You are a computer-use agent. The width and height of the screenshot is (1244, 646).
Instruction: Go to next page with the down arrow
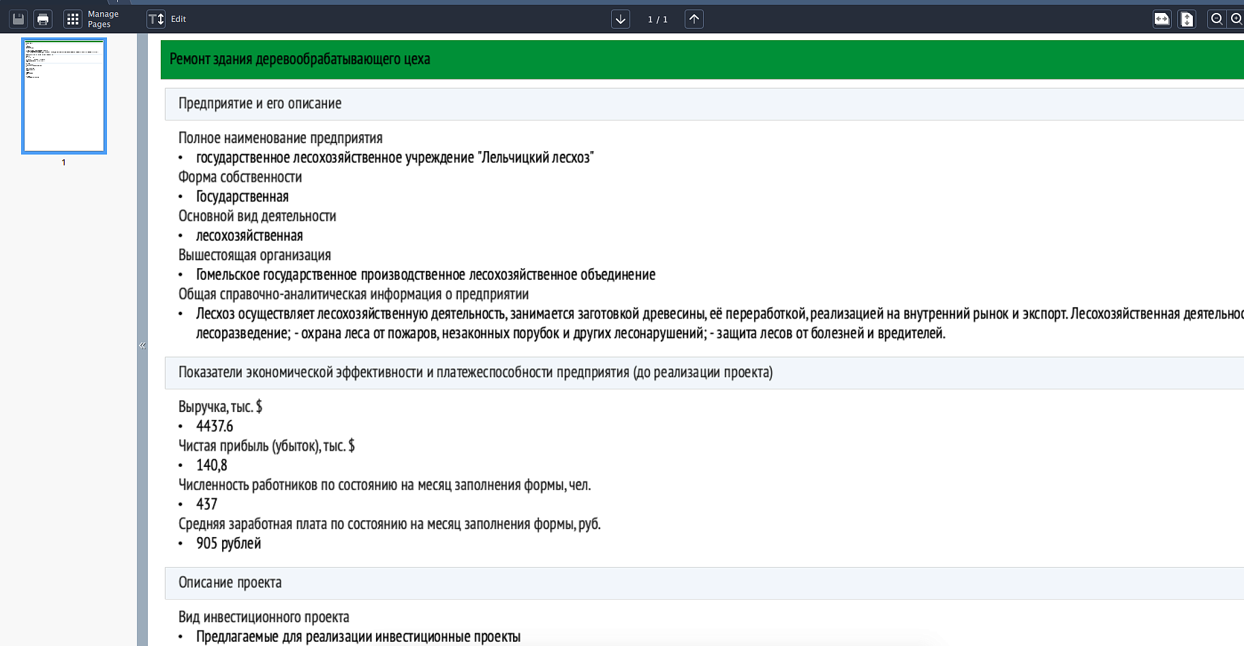pyautogui.click(x=621, y=19)
